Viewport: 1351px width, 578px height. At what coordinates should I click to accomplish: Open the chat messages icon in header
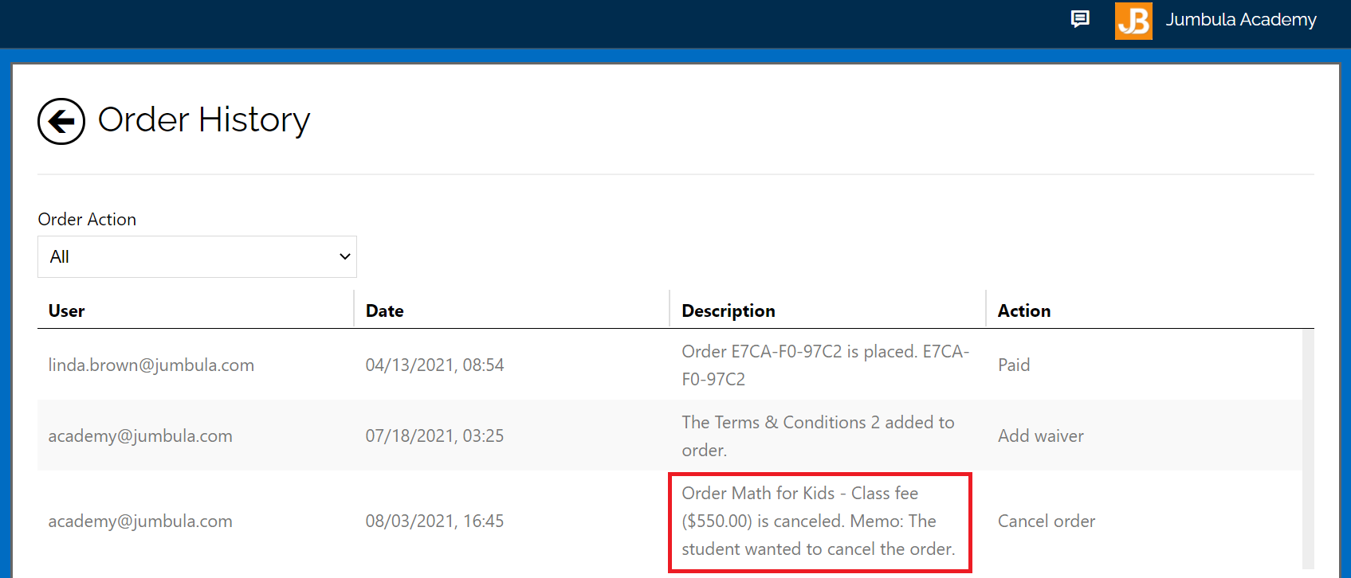tap(1080, 19)
